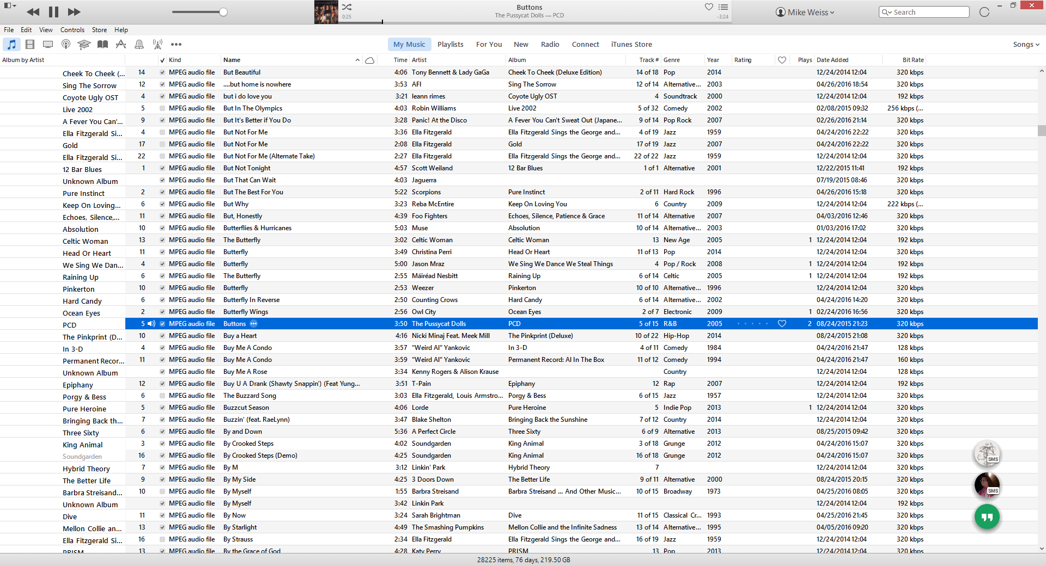Viewport: 1046px width, 566px height.
Task: Click the playback progress bar under the song title
Action: [x=534, y=23]
